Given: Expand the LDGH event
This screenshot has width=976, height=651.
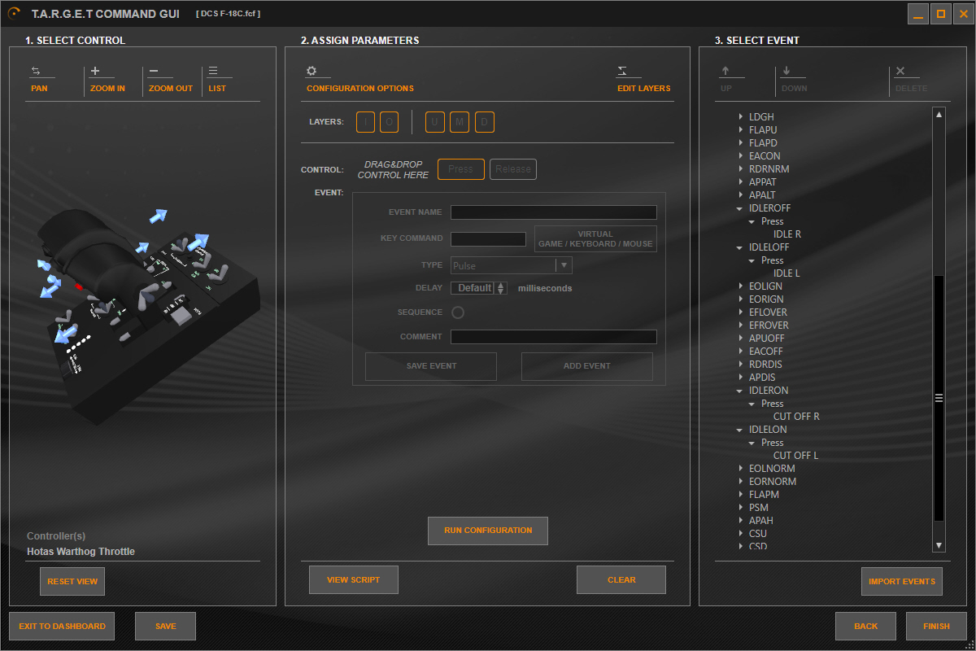Looking at the screenshot, I should 741,117.
